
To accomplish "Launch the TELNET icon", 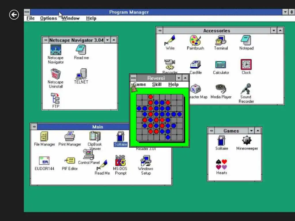I will [81, 74].
